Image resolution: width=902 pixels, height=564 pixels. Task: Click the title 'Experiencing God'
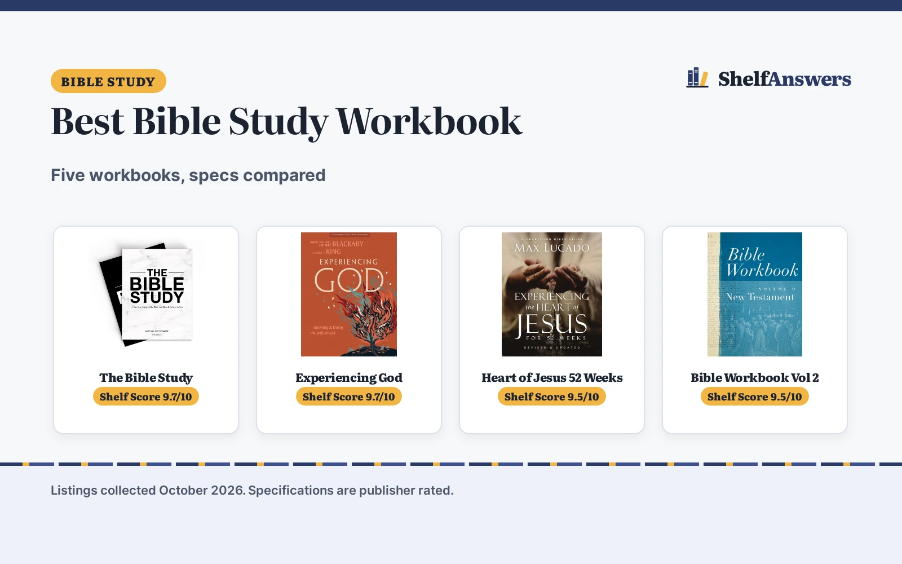click(349, 377)
